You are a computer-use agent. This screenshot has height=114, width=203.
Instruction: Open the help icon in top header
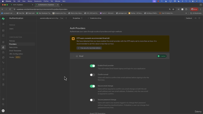tap(199, 18)
